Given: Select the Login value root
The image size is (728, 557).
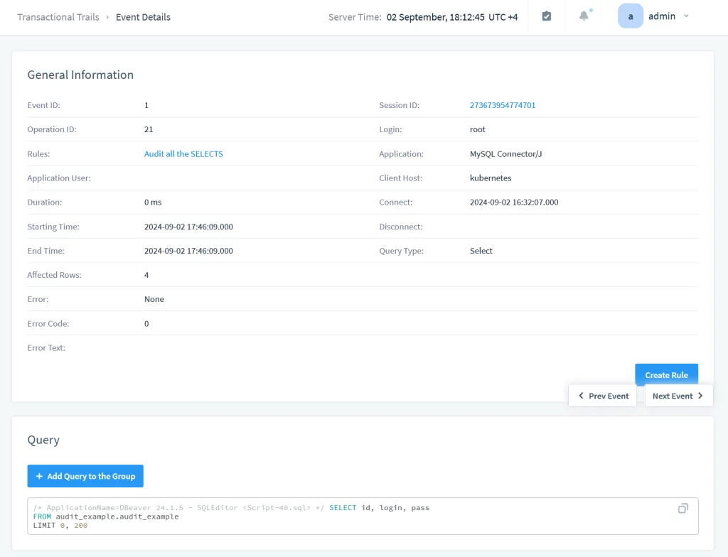Looking at the screenshot, I should pyautogui.click(x=477, y=129).
